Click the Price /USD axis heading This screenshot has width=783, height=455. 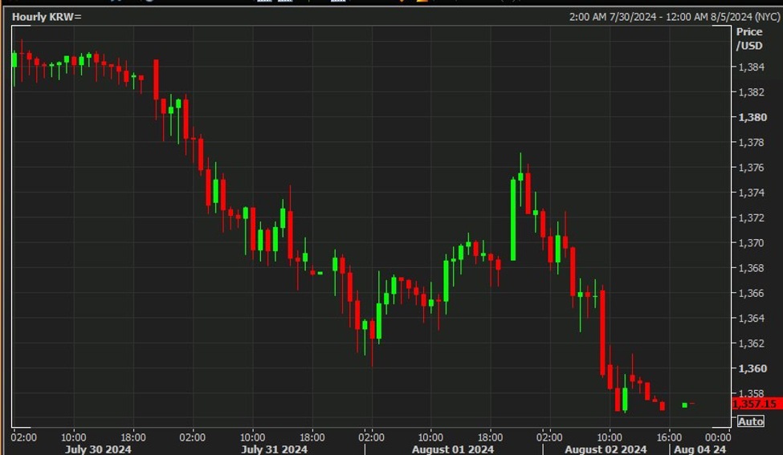pos(749,39)
